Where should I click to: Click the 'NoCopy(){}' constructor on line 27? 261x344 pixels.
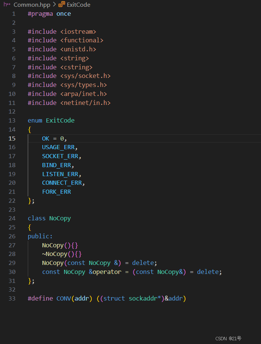[60, 245]
